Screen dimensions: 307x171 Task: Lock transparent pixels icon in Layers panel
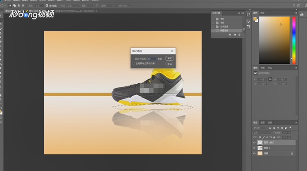[x=260, y=137]
